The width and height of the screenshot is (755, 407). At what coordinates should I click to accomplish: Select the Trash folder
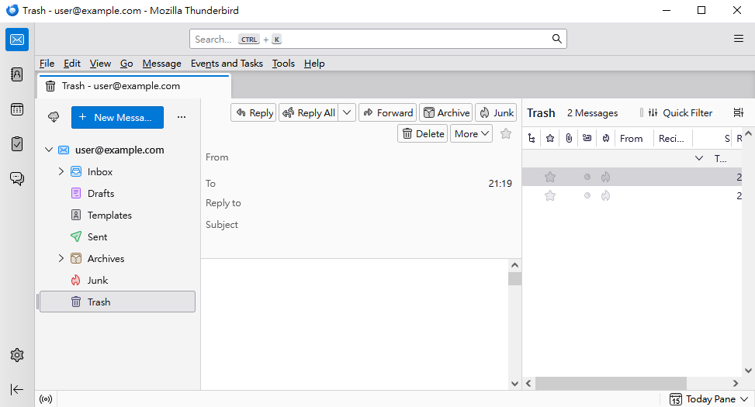[x=117, y=302]
